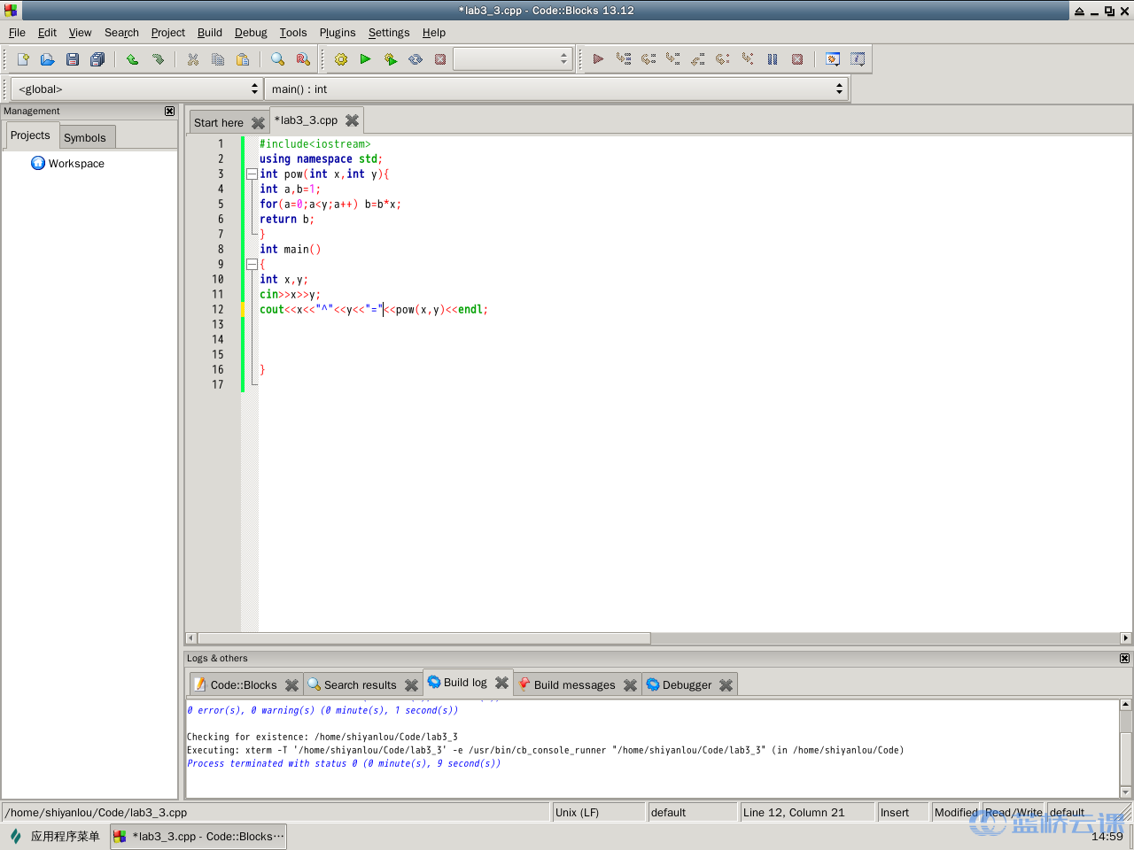Expand the main() : int function dropdown
Viewport: 1134px width, 850px height.
556,89
